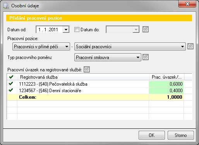Viewport: 199px width, 145px height.
Task: Click the MPSV icon next to Pracovní smlouva
Action: pyautogui.click(x=146, y=57)
